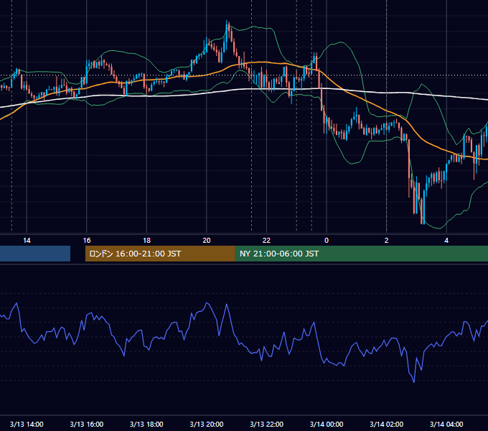Click the hour label 14 on price chart axis
This screenshot has width=488, height=431.
[x=27, y=241]
